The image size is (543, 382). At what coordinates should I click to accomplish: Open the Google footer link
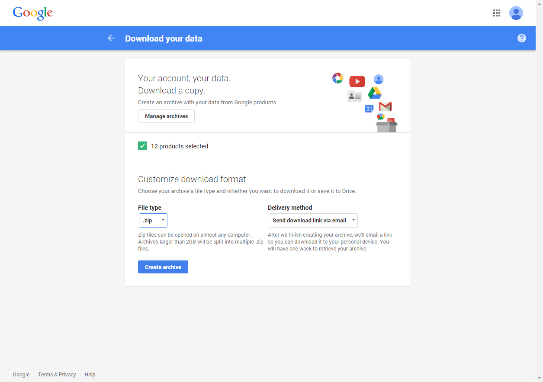21,375
